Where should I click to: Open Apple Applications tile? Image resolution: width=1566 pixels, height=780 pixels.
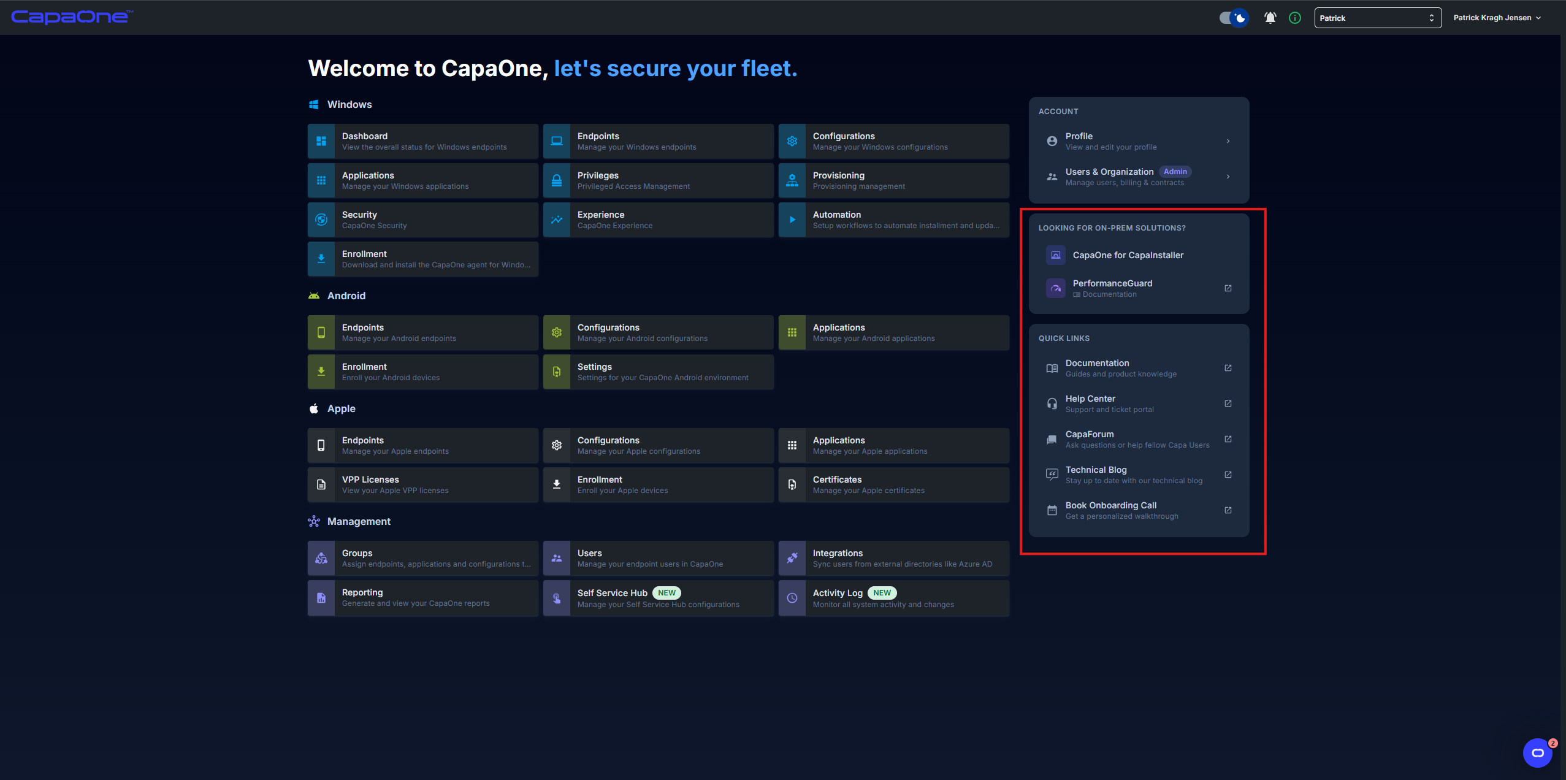pos(894,445)
